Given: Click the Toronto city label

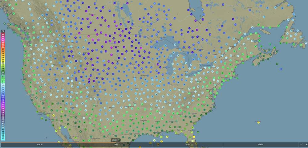Looking at the screenshot, I should (200, 64).
